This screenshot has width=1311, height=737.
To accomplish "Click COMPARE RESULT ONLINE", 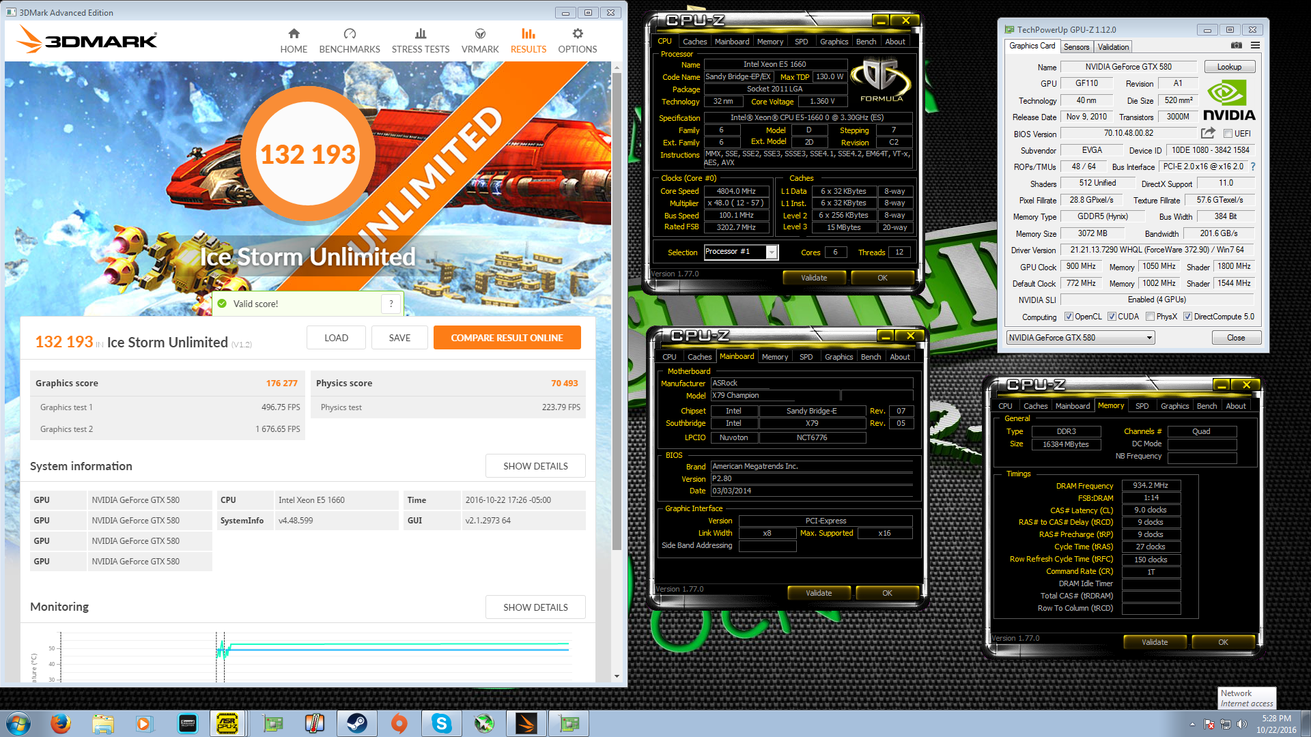I will [x=507, y=338].
